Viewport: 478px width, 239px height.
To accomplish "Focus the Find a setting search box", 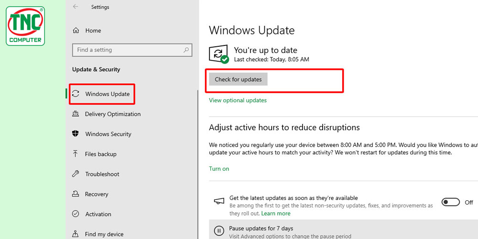I will [132, 50].
